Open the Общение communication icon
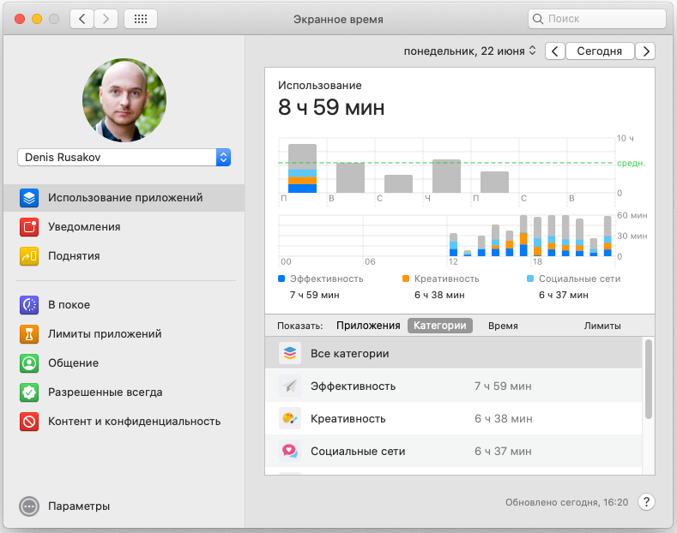This screenshot has height=533, width=677. click(29, 363)
